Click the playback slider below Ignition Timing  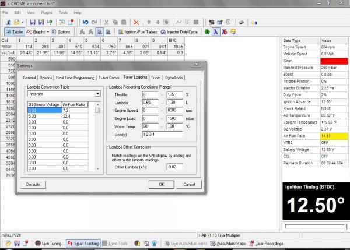coord(316,227)
